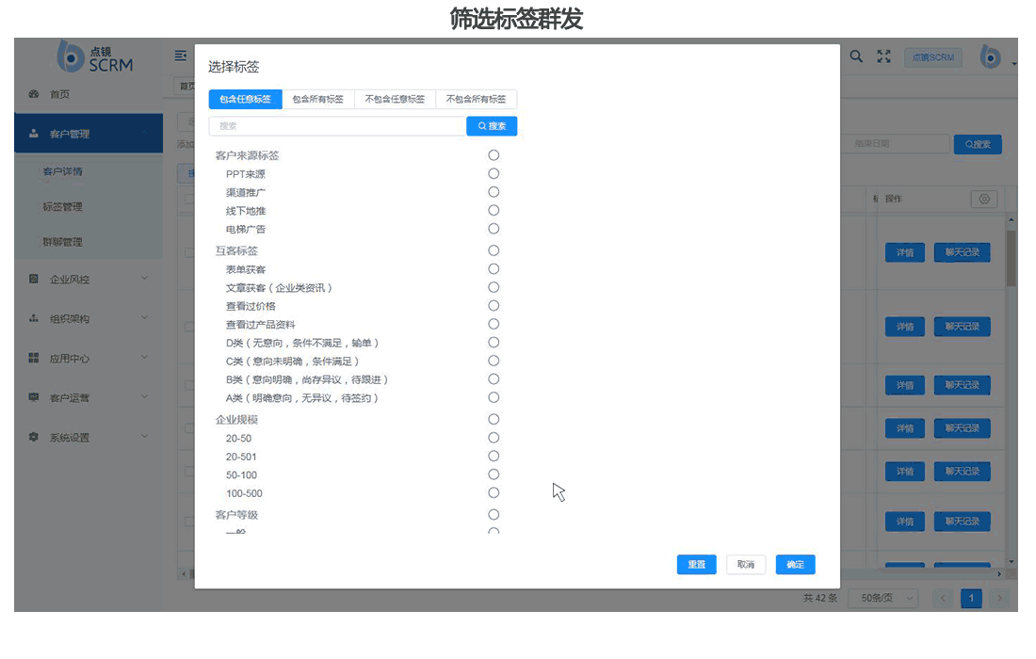
Task: Open 标签管理 submenu item
Action: coord(63,207)
